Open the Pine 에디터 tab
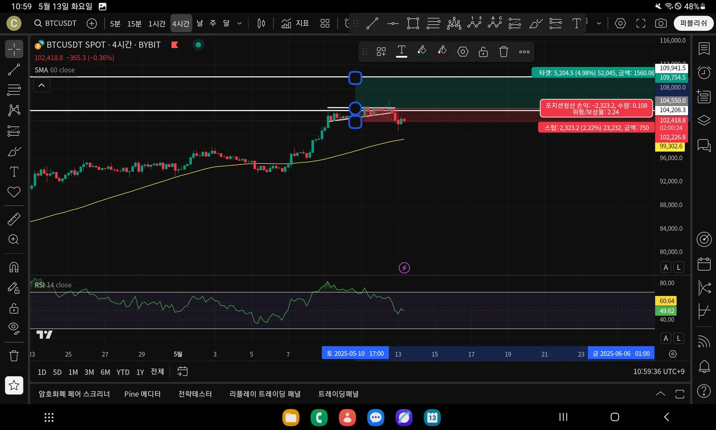 tap(142, 394)
